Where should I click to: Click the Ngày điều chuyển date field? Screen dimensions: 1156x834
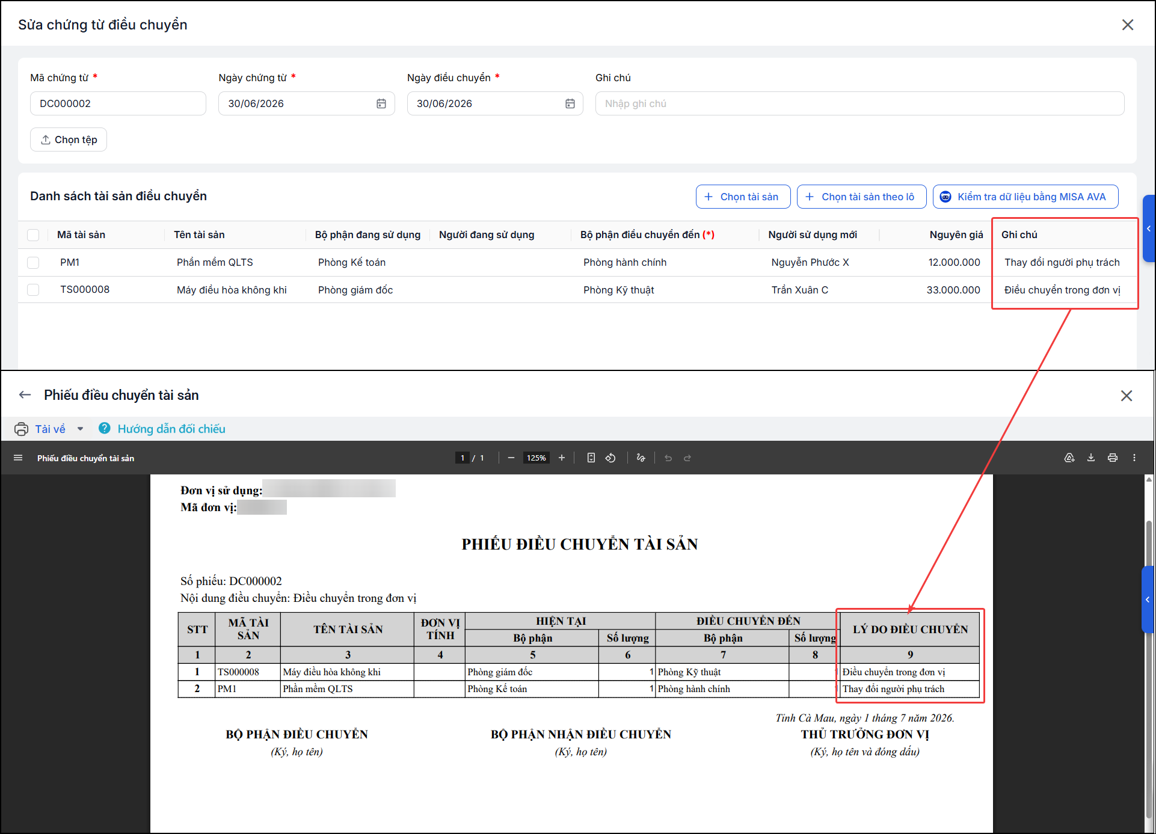[495, 103]
